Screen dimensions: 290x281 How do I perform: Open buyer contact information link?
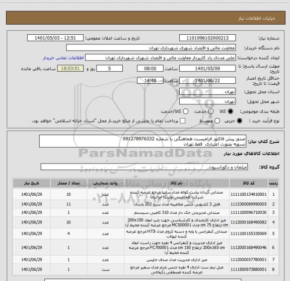pos(63,58)
